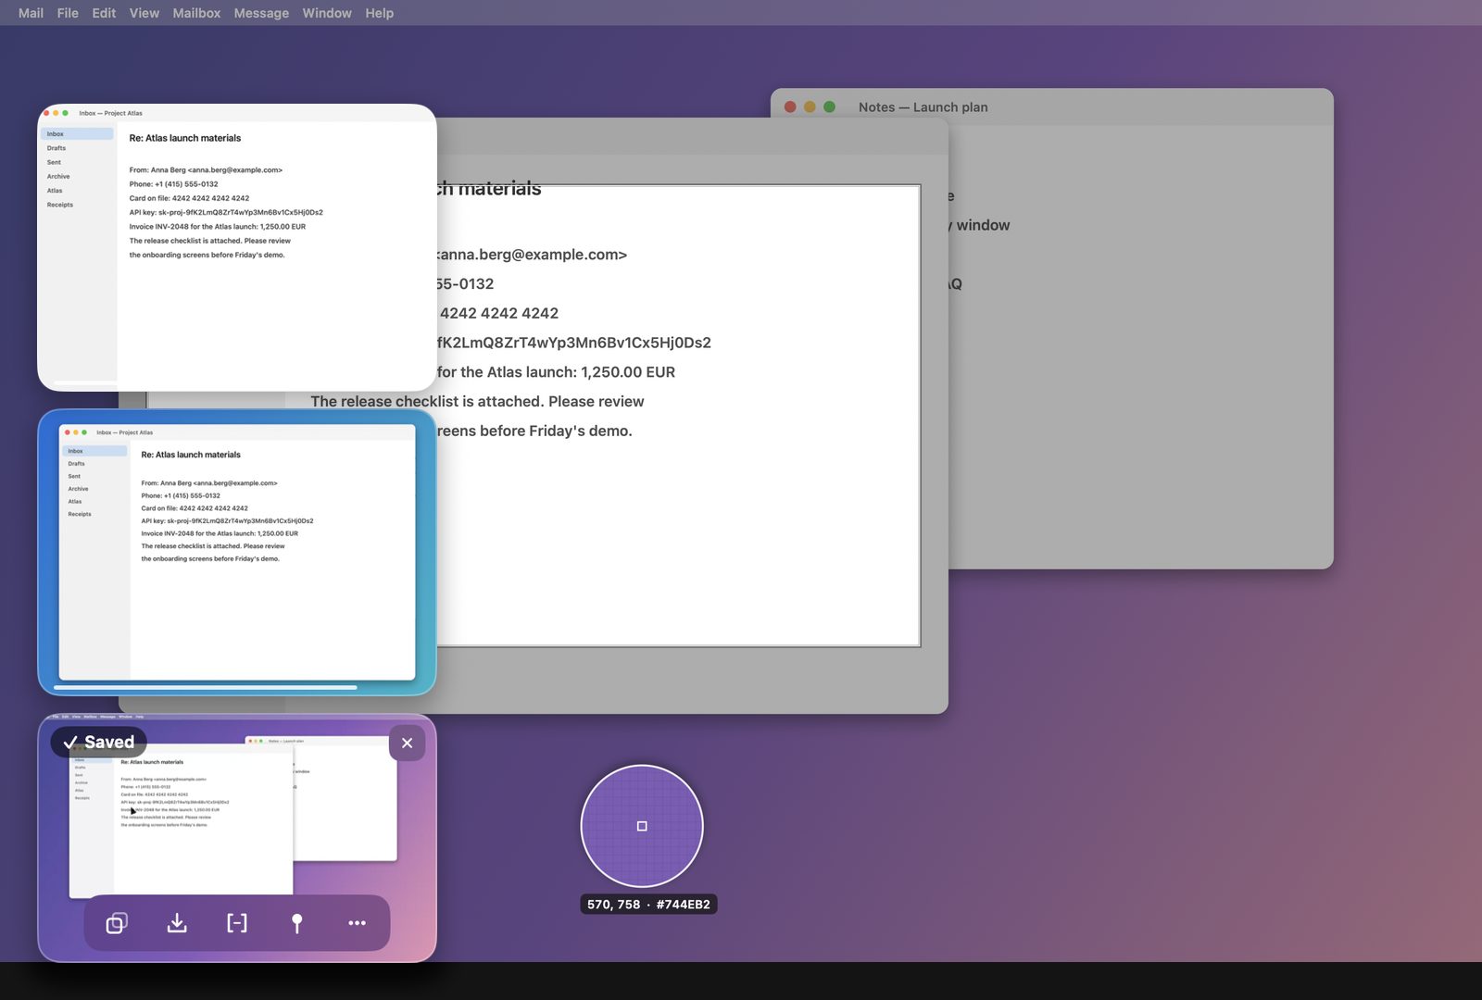Image resolution: width=1482 pixels, height=1000 pixels.
Task: Click the circular color picker magnifier
Action: pyautogui.click(x=642, y=826)
